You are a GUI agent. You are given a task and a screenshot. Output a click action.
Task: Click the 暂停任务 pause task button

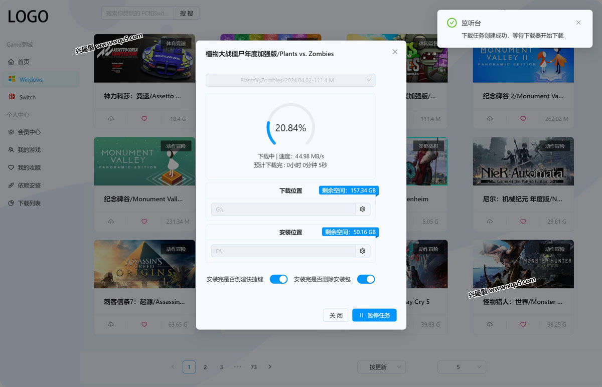[x=375, y=315]
